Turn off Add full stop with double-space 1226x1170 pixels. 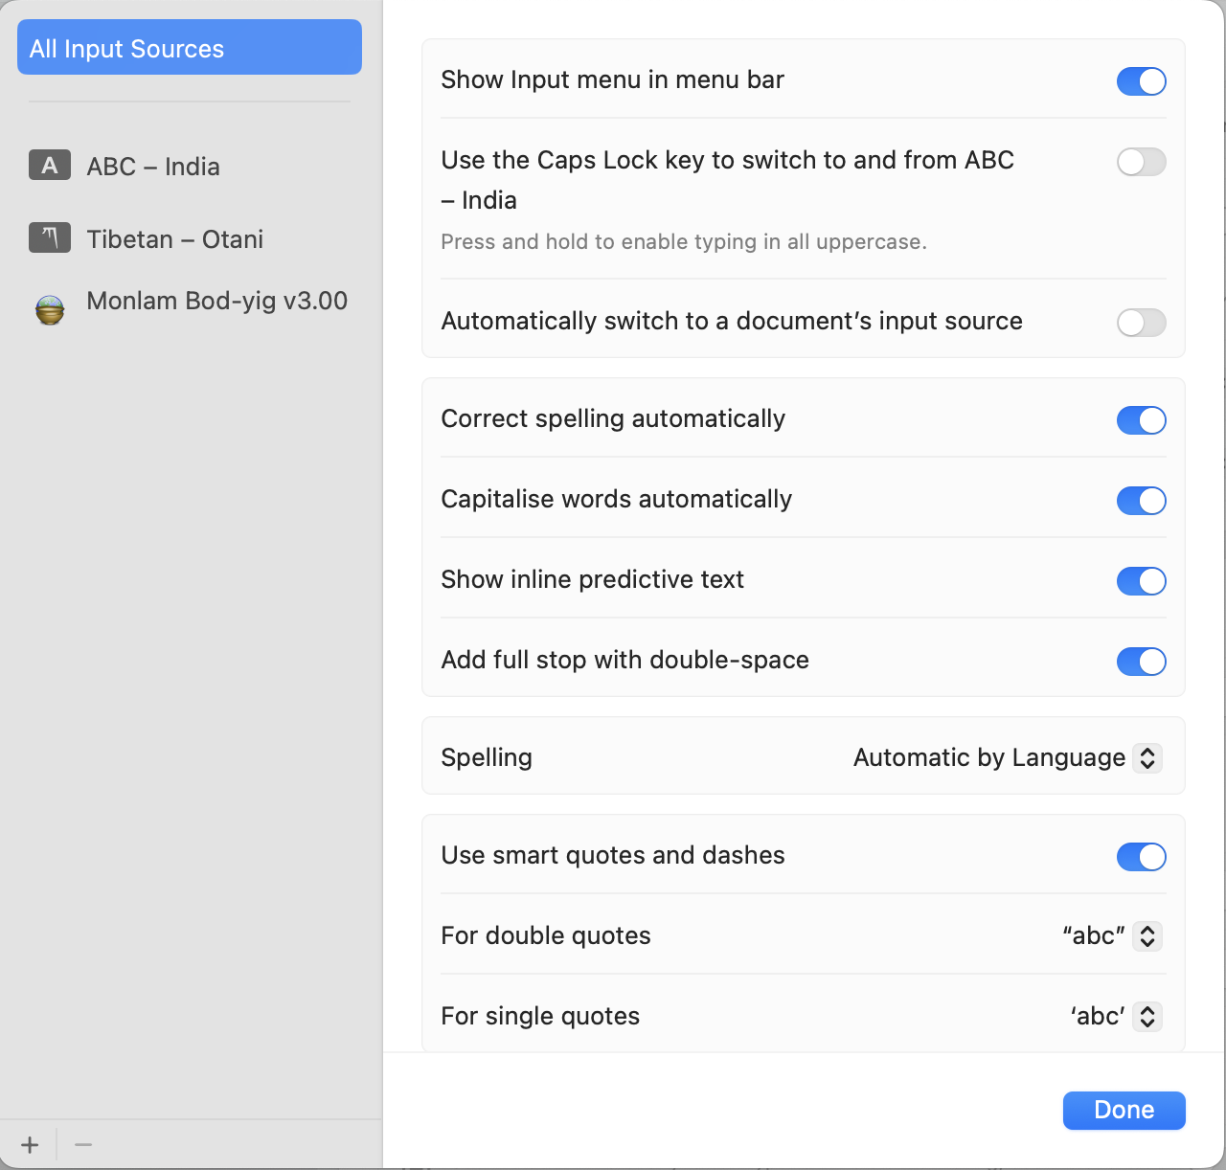[x=1141, y=662]
